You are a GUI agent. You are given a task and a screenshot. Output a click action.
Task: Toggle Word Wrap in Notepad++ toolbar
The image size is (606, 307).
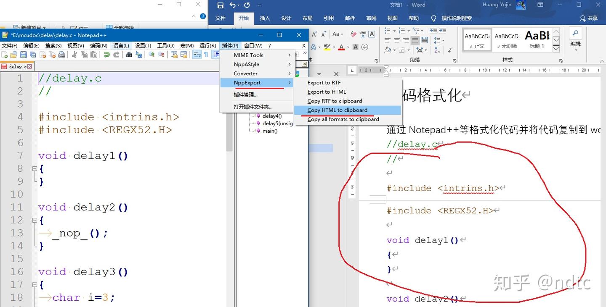[x=197, y=55]
